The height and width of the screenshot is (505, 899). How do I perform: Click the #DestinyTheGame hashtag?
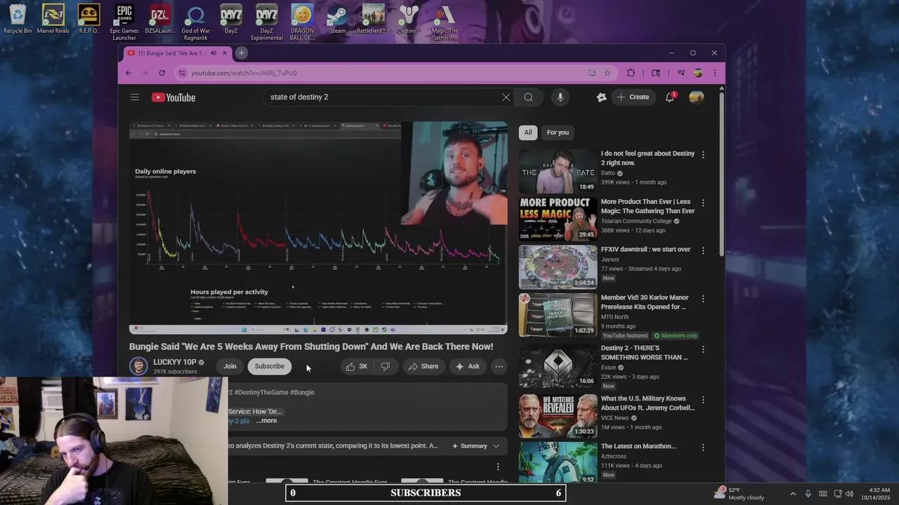pos(261,393)
